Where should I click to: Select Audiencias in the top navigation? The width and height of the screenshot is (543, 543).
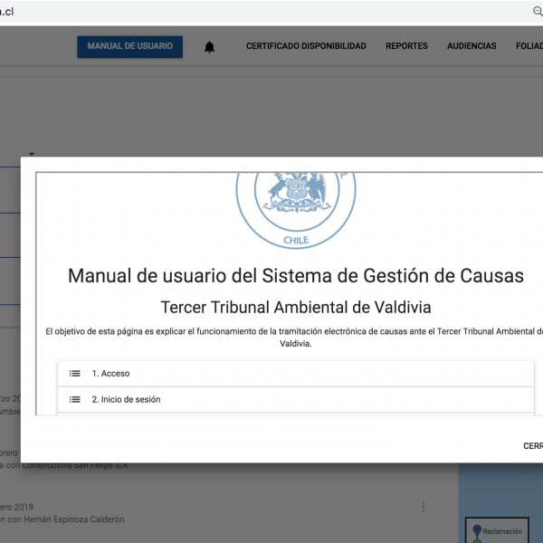click(472, 46)
